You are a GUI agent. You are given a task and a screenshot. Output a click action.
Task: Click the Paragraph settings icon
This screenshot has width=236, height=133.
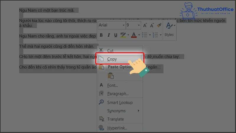point(101,93)
